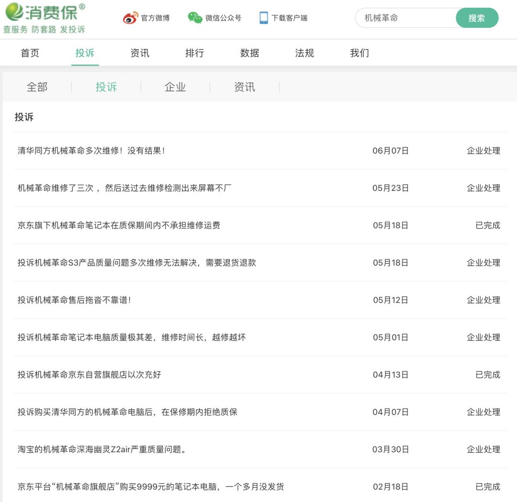Click 已完成 status on the 02月18日 row
The width and height of the screenshot is (517, 502).
[488, 487]
